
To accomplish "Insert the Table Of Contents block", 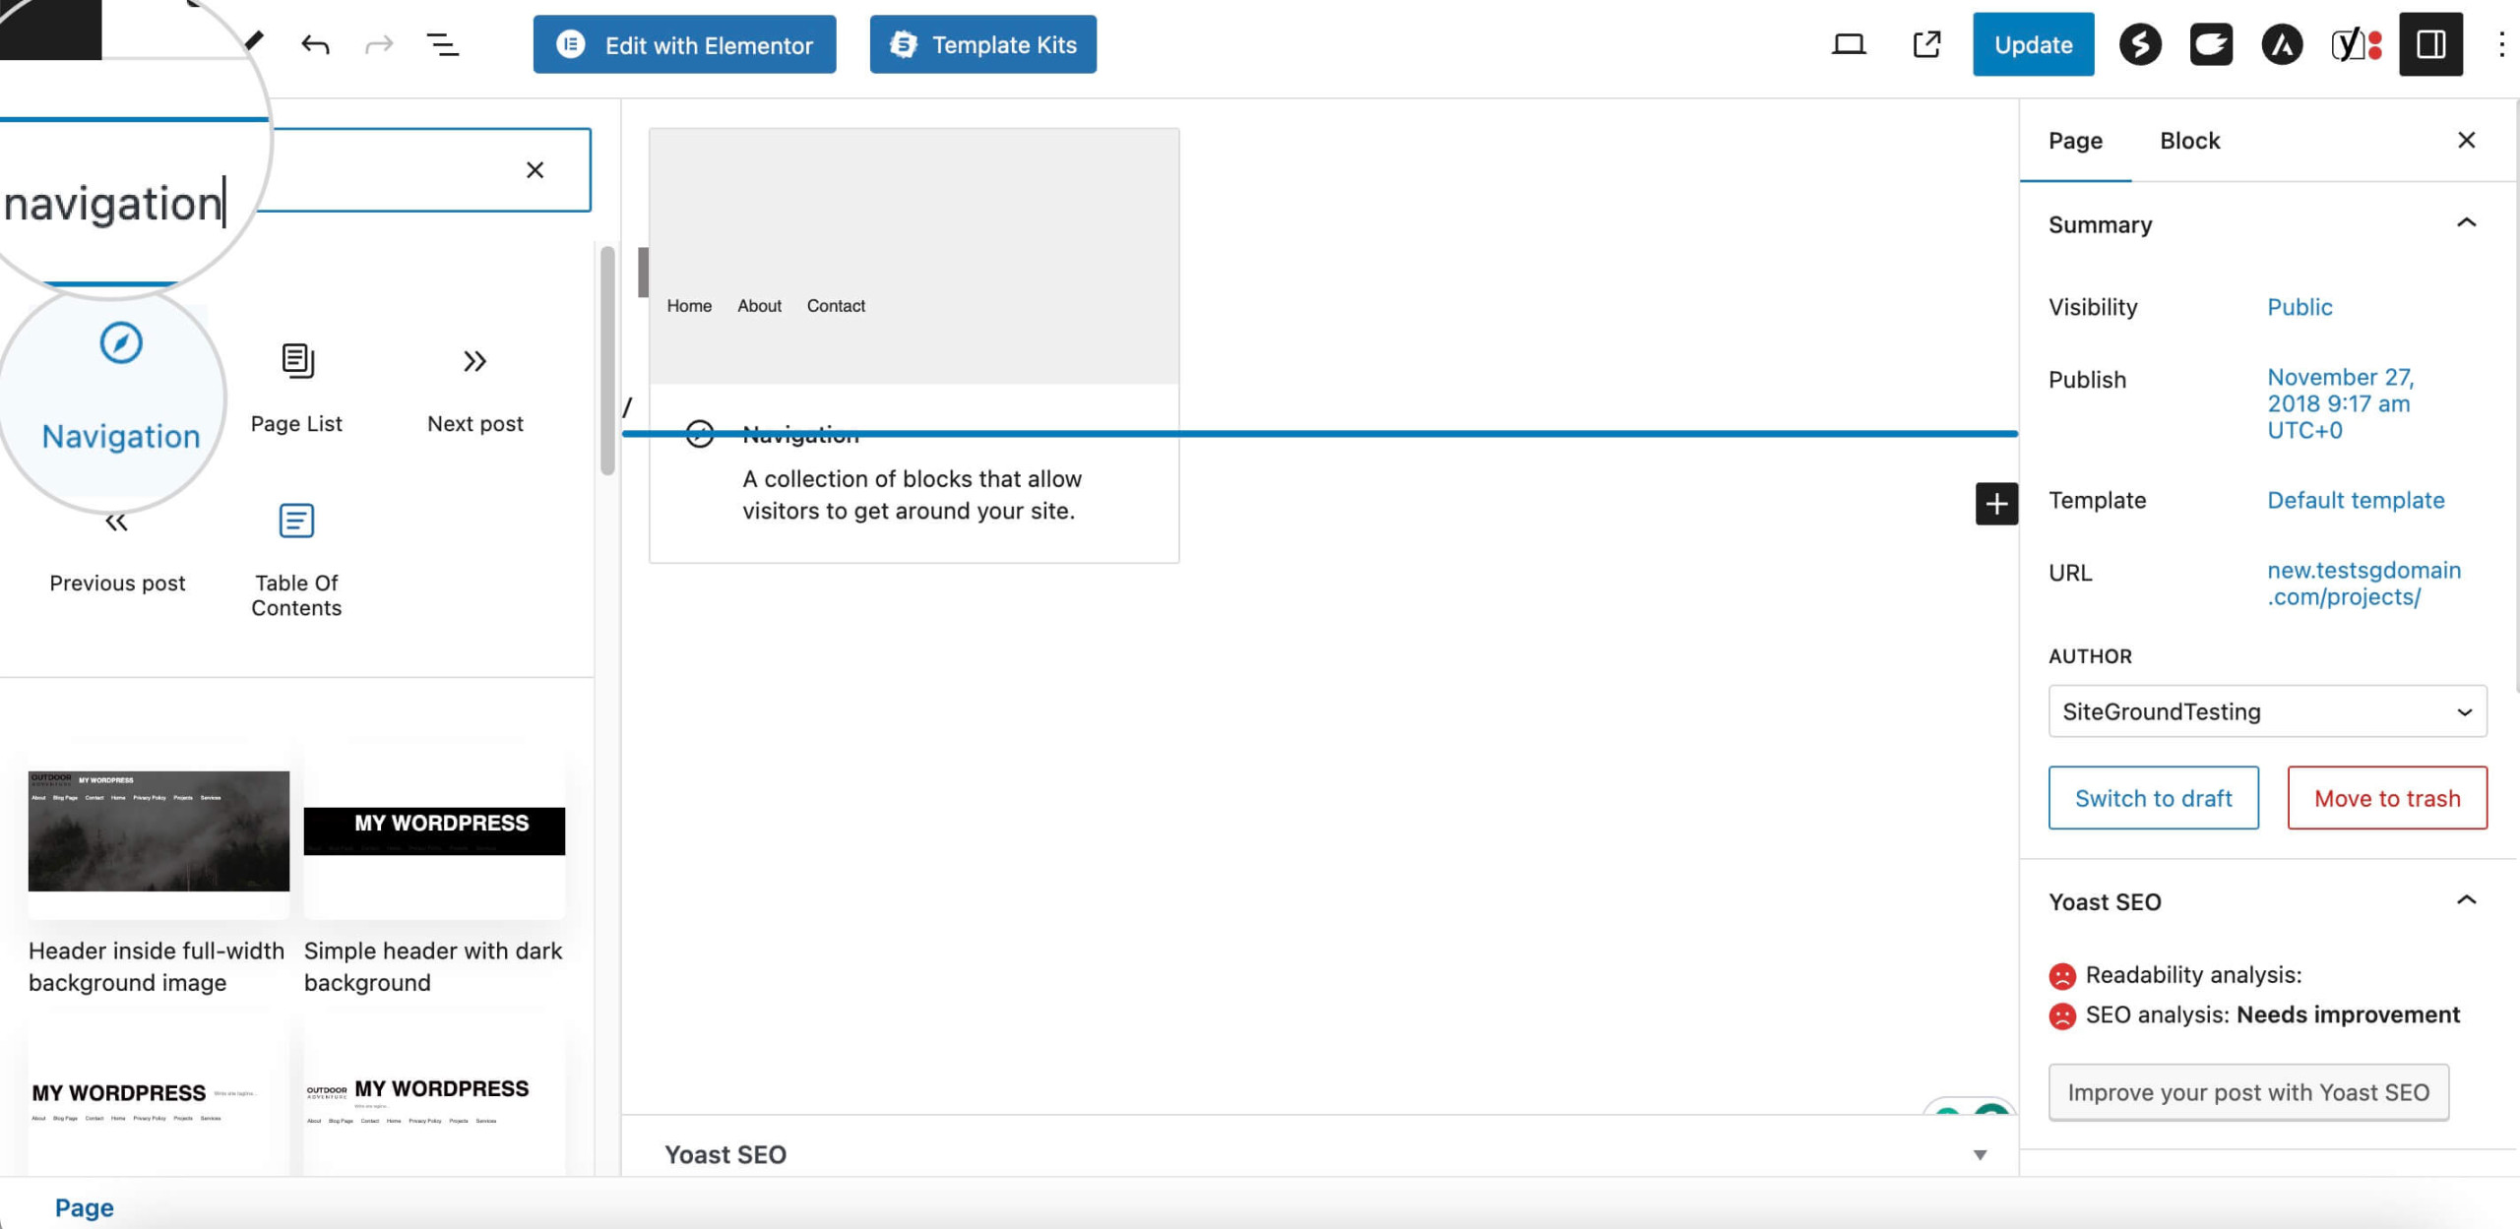I will 296,561.
